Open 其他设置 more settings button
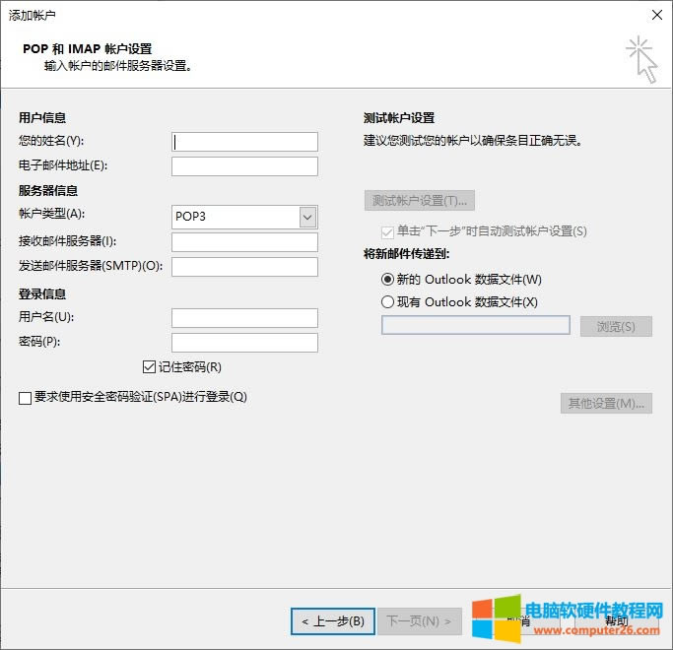673x650 pixels. 605,403
